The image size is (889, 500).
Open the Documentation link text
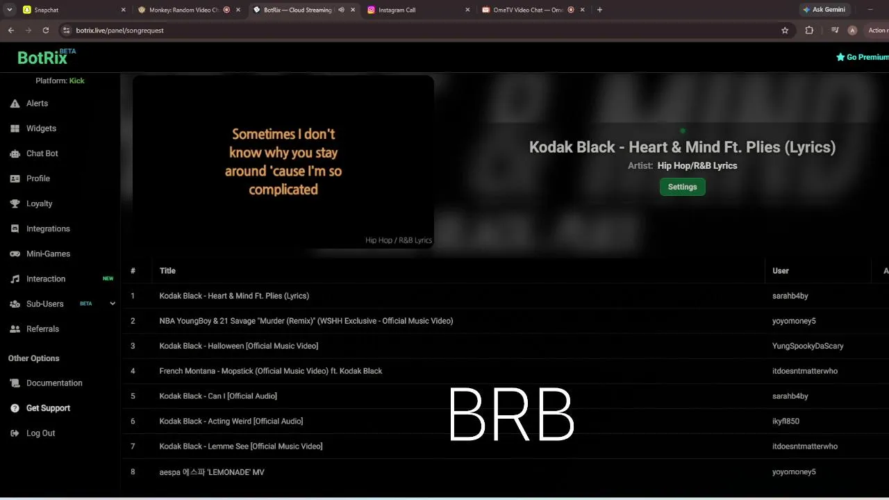54,383
